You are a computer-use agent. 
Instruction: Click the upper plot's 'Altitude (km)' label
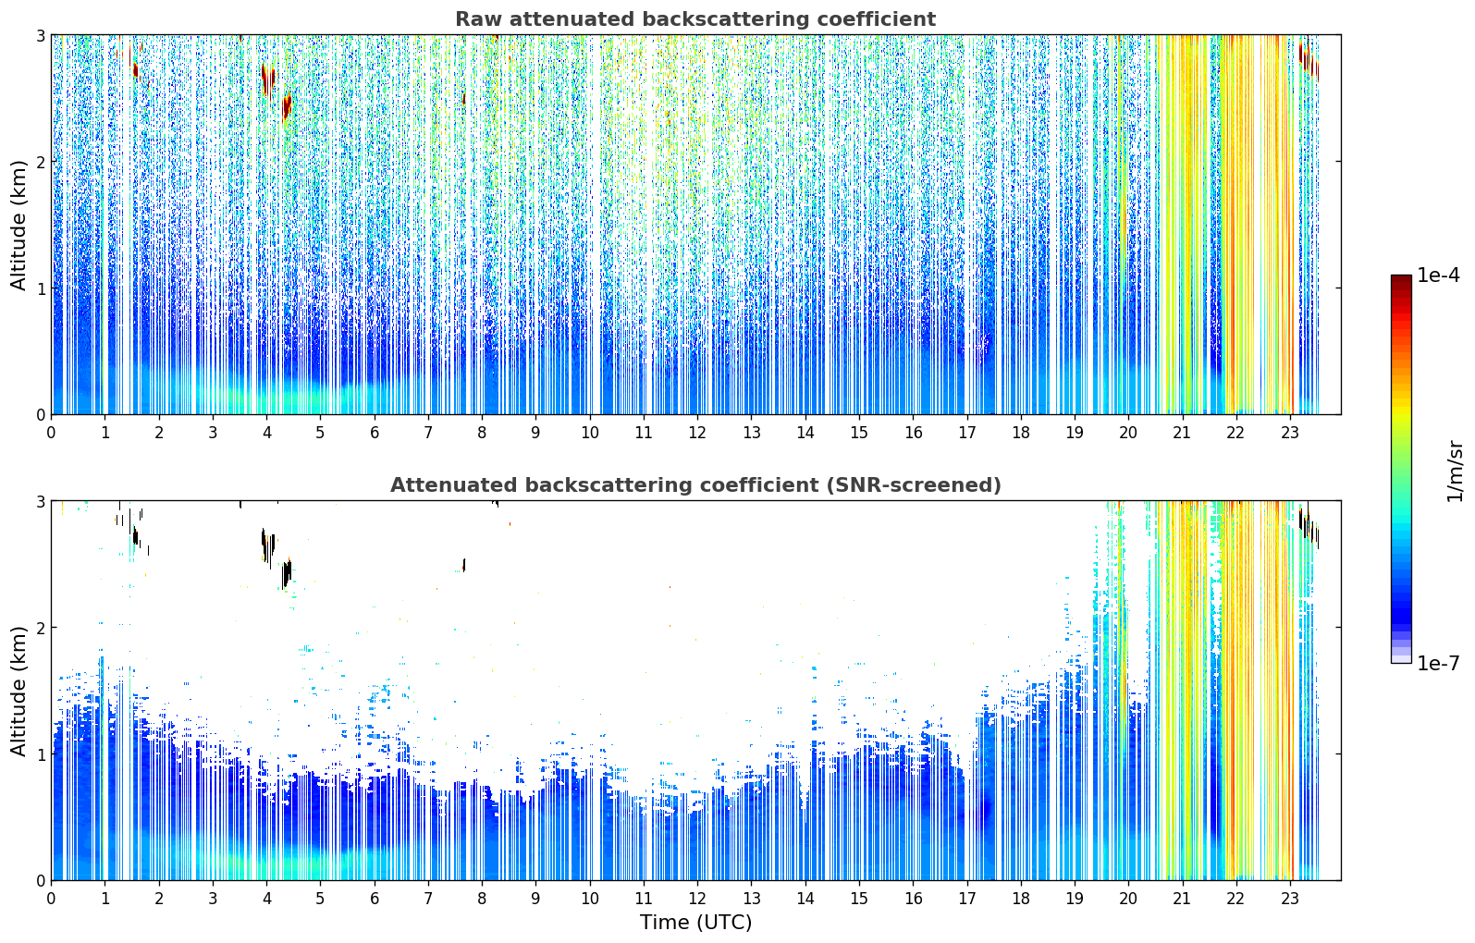click(19, 225)
